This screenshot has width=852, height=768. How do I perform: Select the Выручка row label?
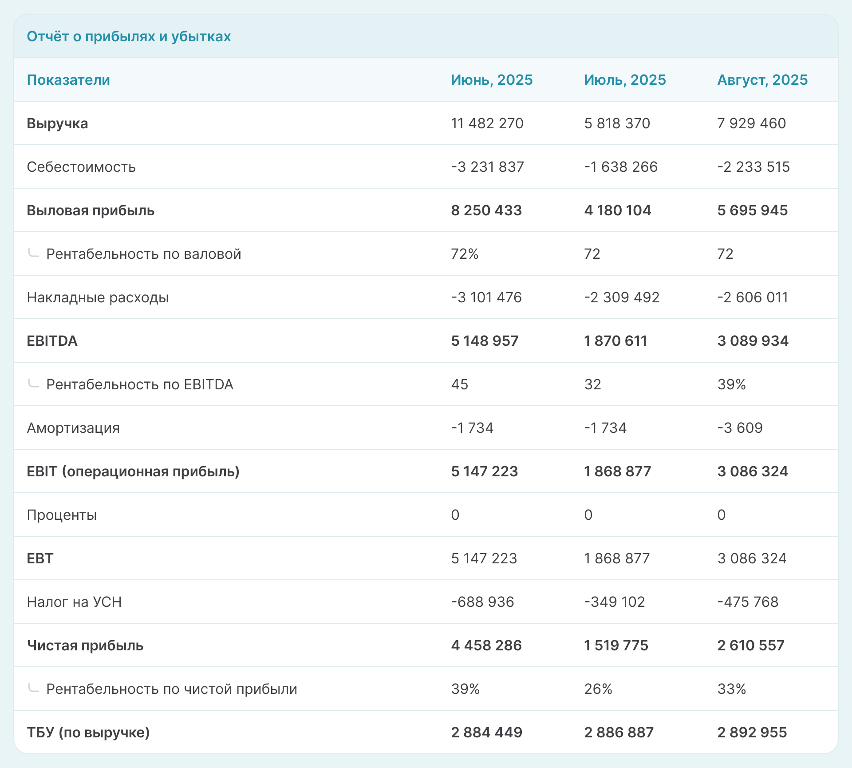coord(57,123)
